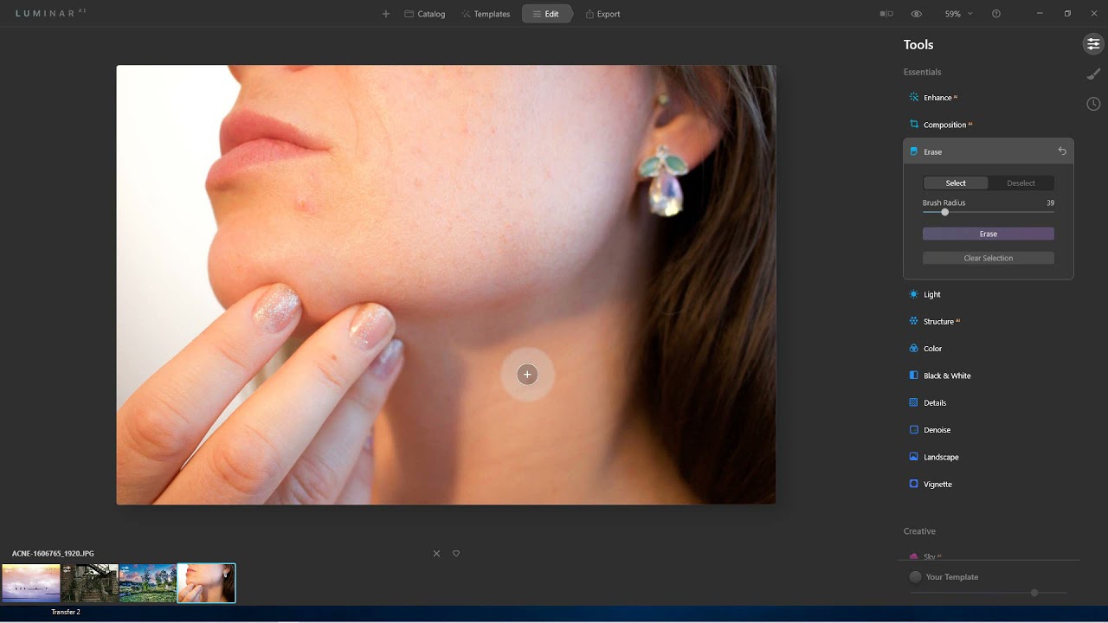Select the Edit tab
Viewport: 1108px width, 623px height.
click(x=546, y=14)
